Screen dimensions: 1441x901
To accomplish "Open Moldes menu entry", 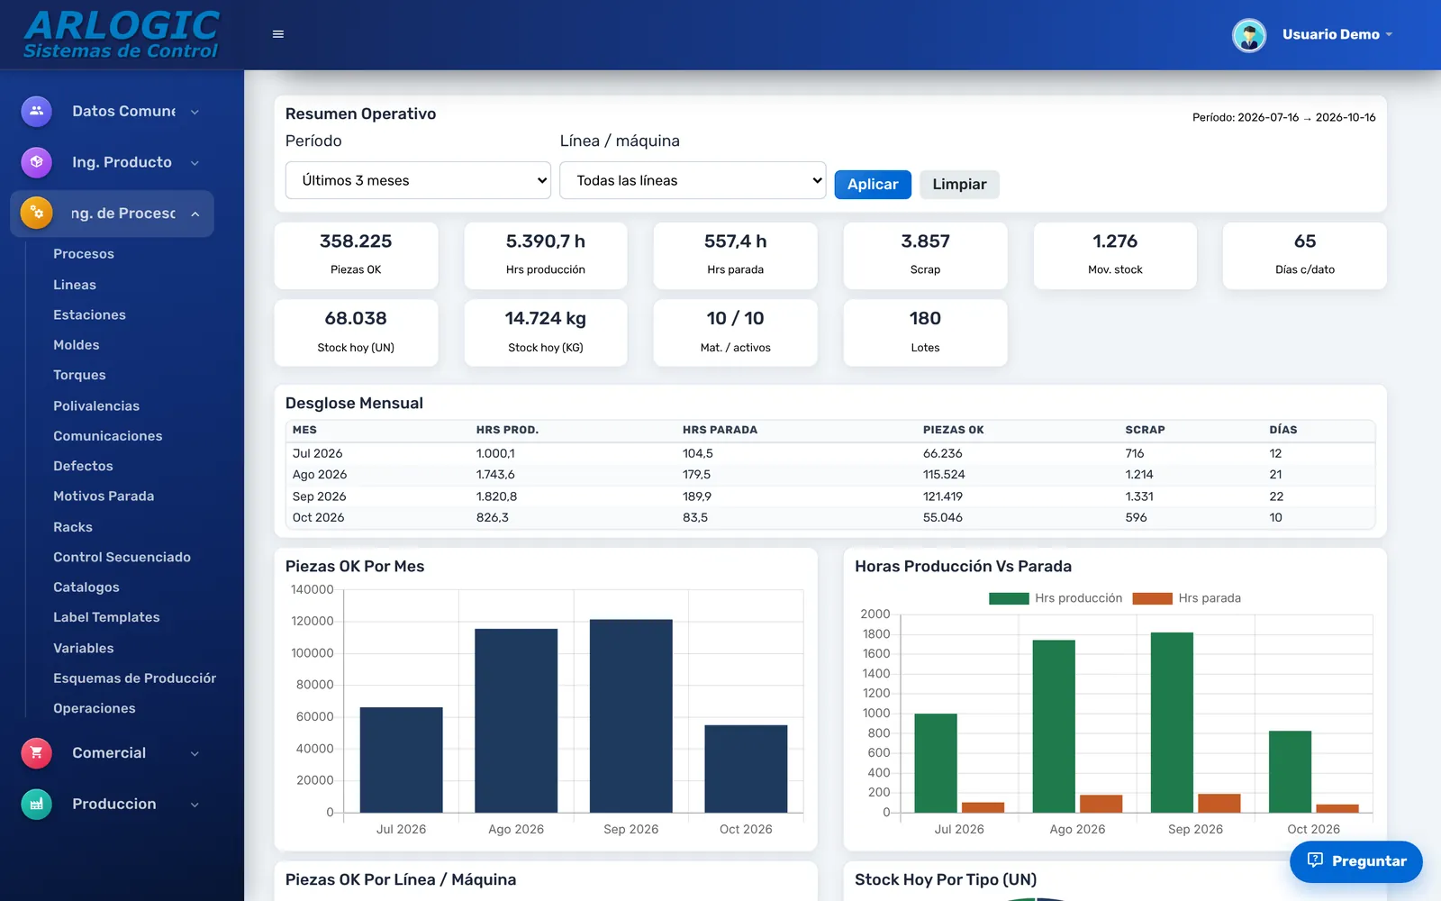I will [77, 345].
